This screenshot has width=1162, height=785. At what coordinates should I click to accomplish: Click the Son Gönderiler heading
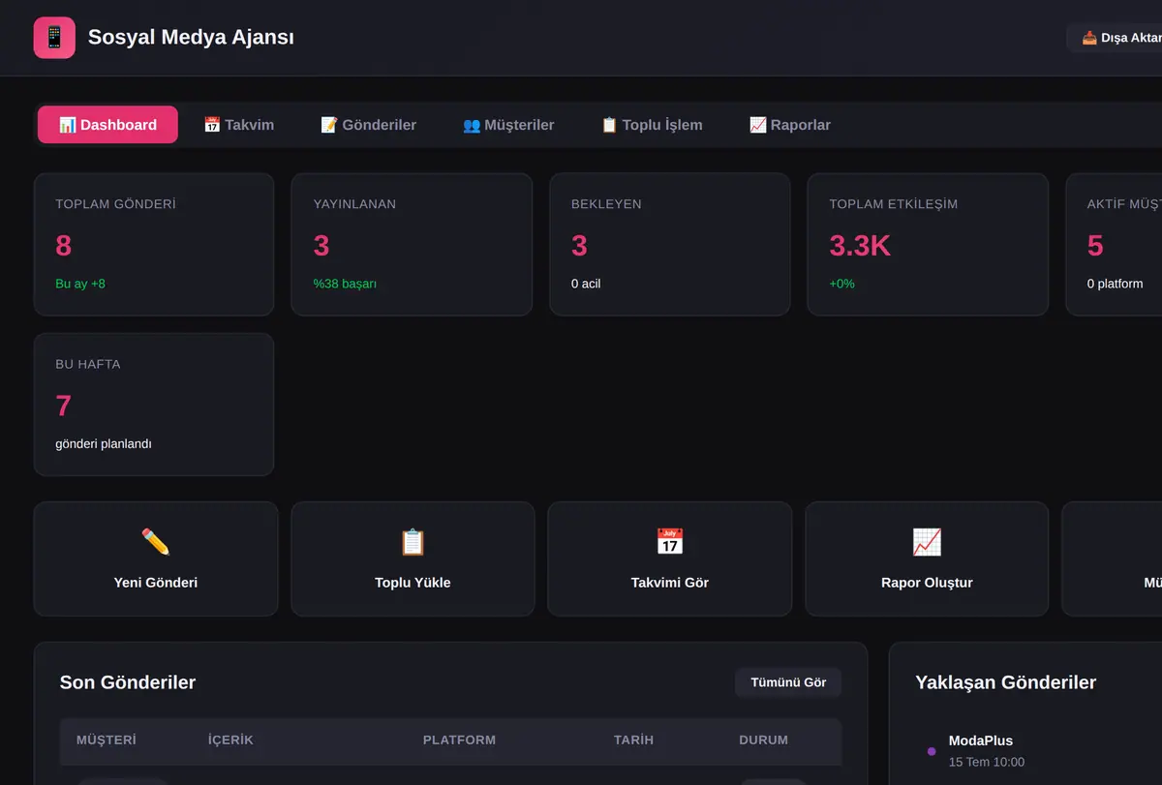(128, 682)
